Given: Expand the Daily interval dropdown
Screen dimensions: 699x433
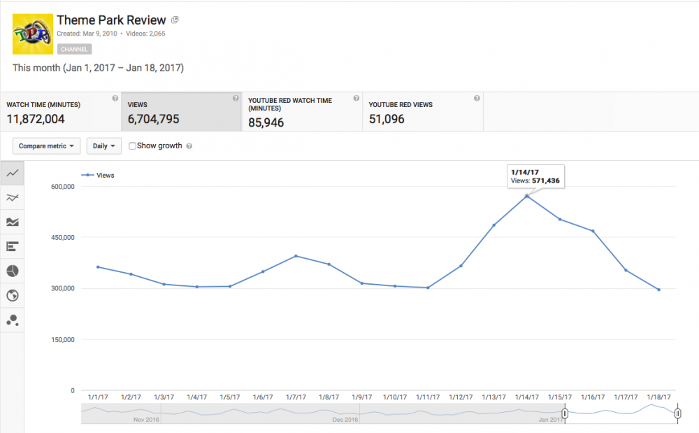Looking at the screenshot, I should 103,146.
